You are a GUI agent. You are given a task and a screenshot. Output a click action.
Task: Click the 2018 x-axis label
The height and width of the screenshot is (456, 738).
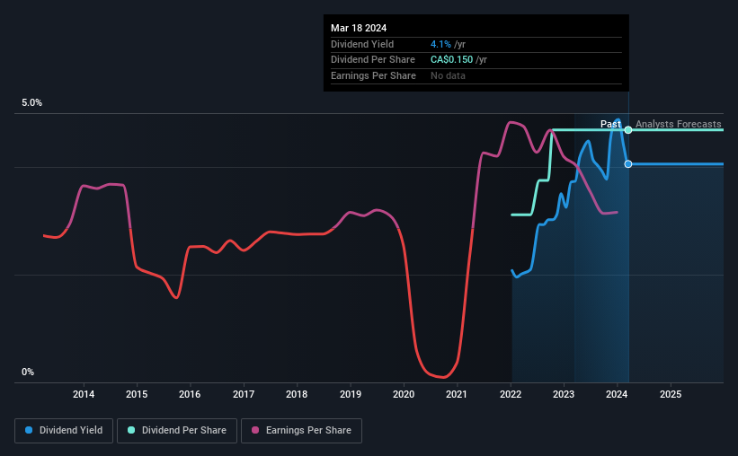[x=297, y=394]
